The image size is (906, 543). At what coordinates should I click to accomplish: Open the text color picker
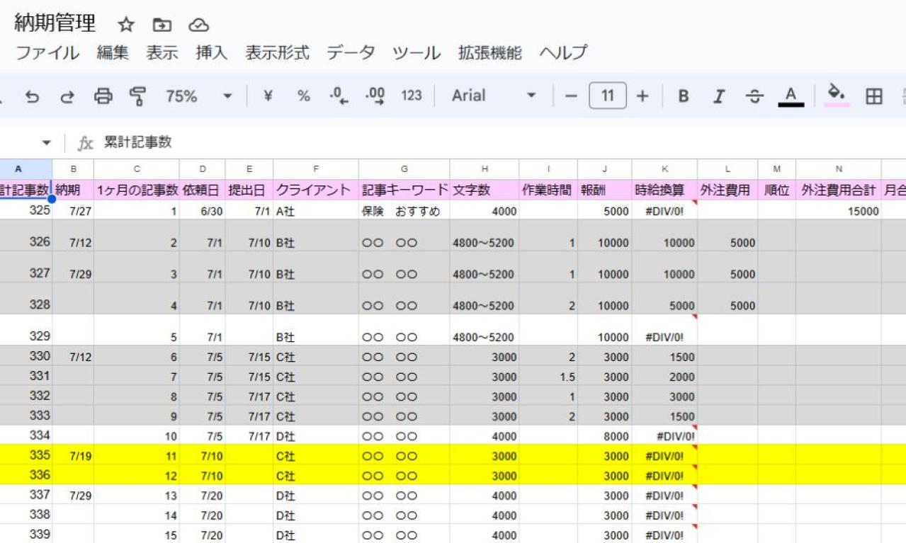(x=791, y=96)
